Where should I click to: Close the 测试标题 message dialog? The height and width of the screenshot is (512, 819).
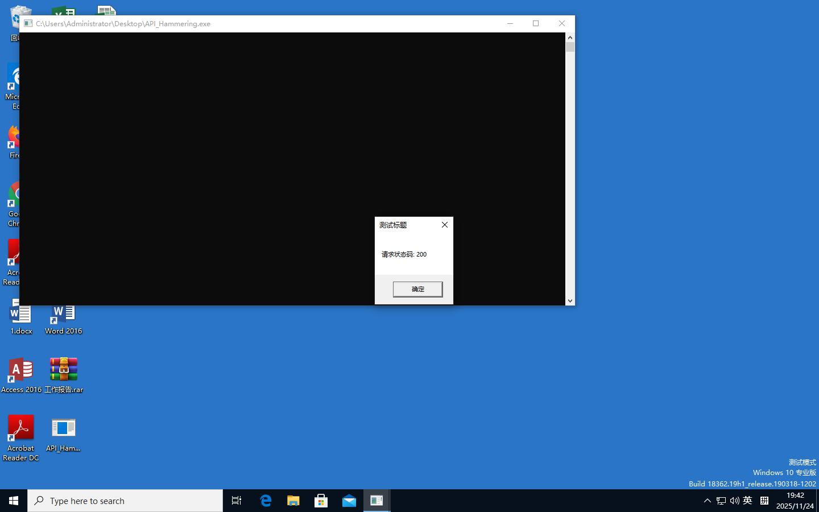pyautogui.click(x=445, y=225)
